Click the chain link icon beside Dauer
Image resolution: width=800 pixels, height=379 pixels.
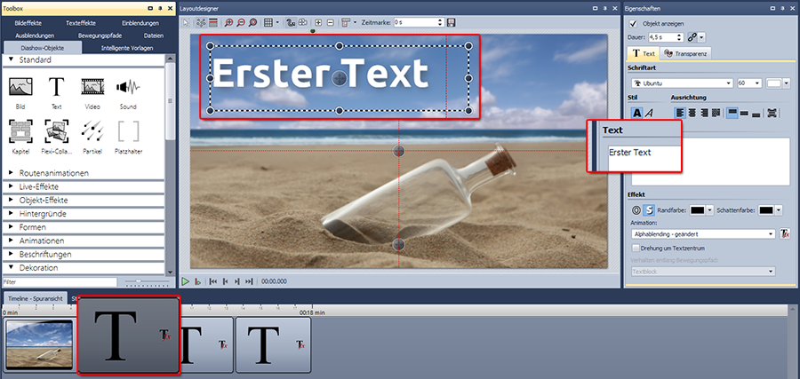pos(692,37)
